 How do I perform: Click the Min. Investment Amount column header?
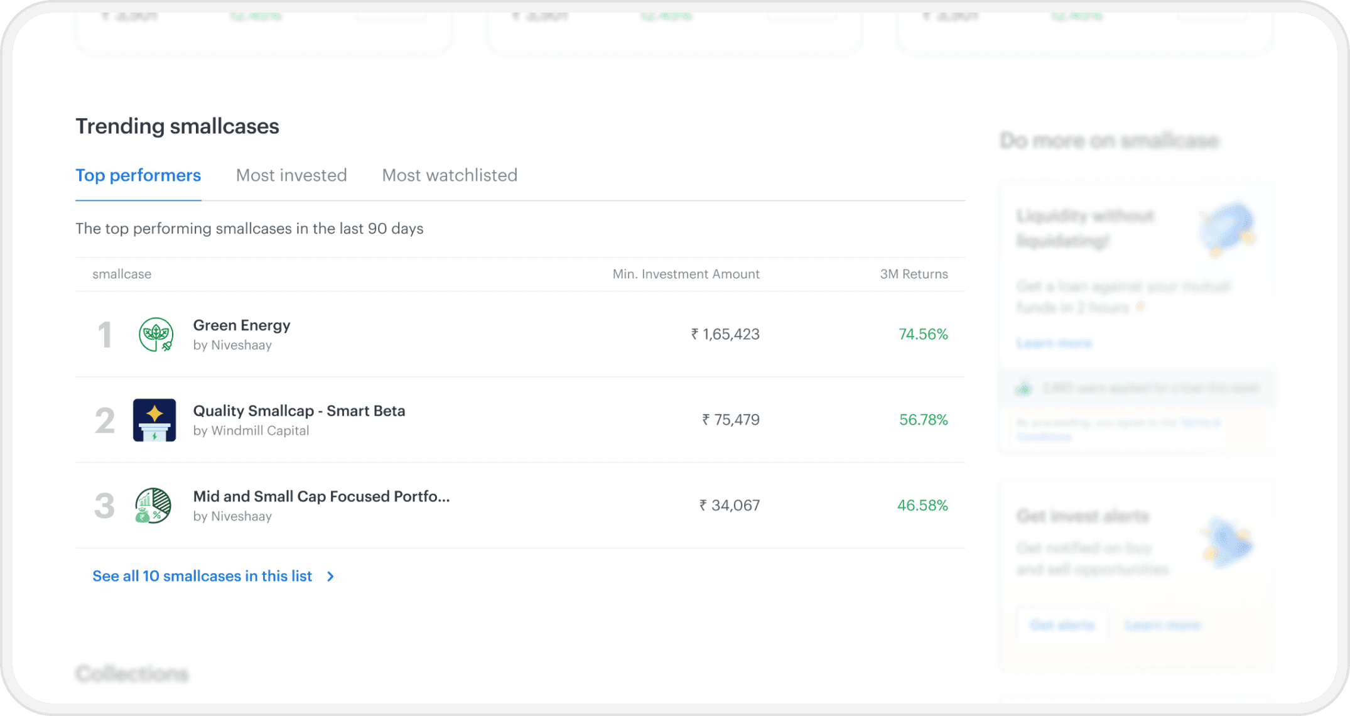point(686,274)
